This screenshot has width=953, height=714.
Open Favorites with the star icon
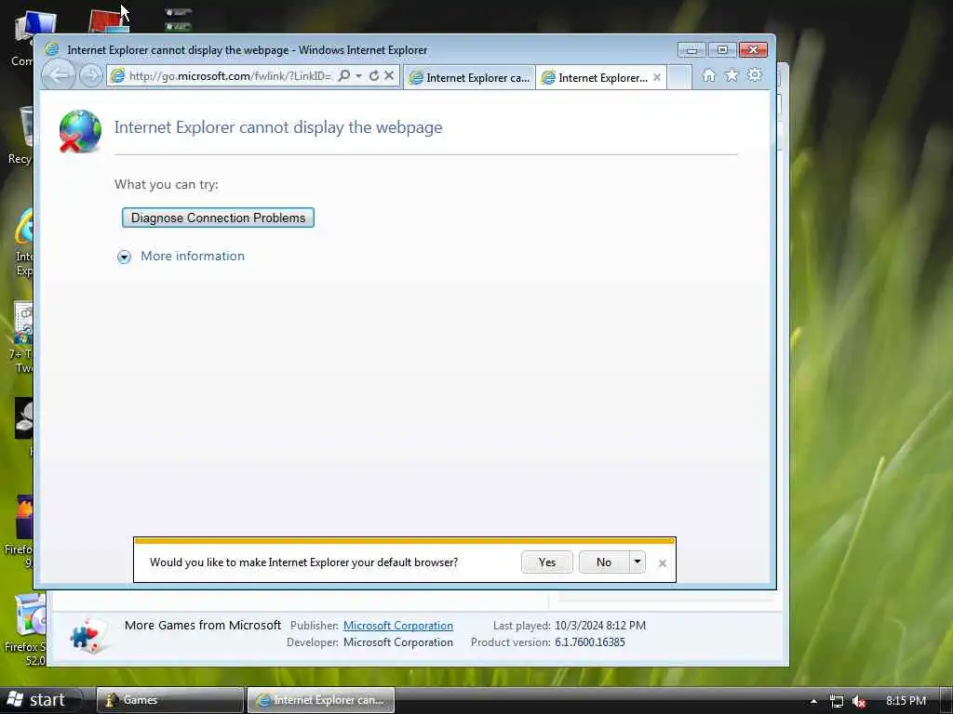[732, 75]
